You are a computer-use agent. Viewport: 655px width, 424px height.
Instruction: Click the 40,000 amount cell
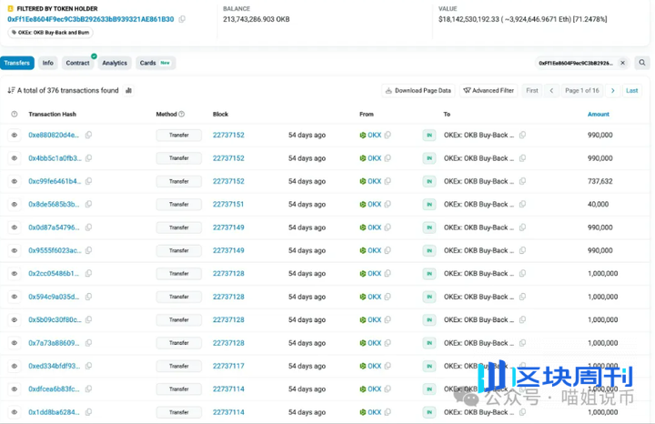click(598, 205)
